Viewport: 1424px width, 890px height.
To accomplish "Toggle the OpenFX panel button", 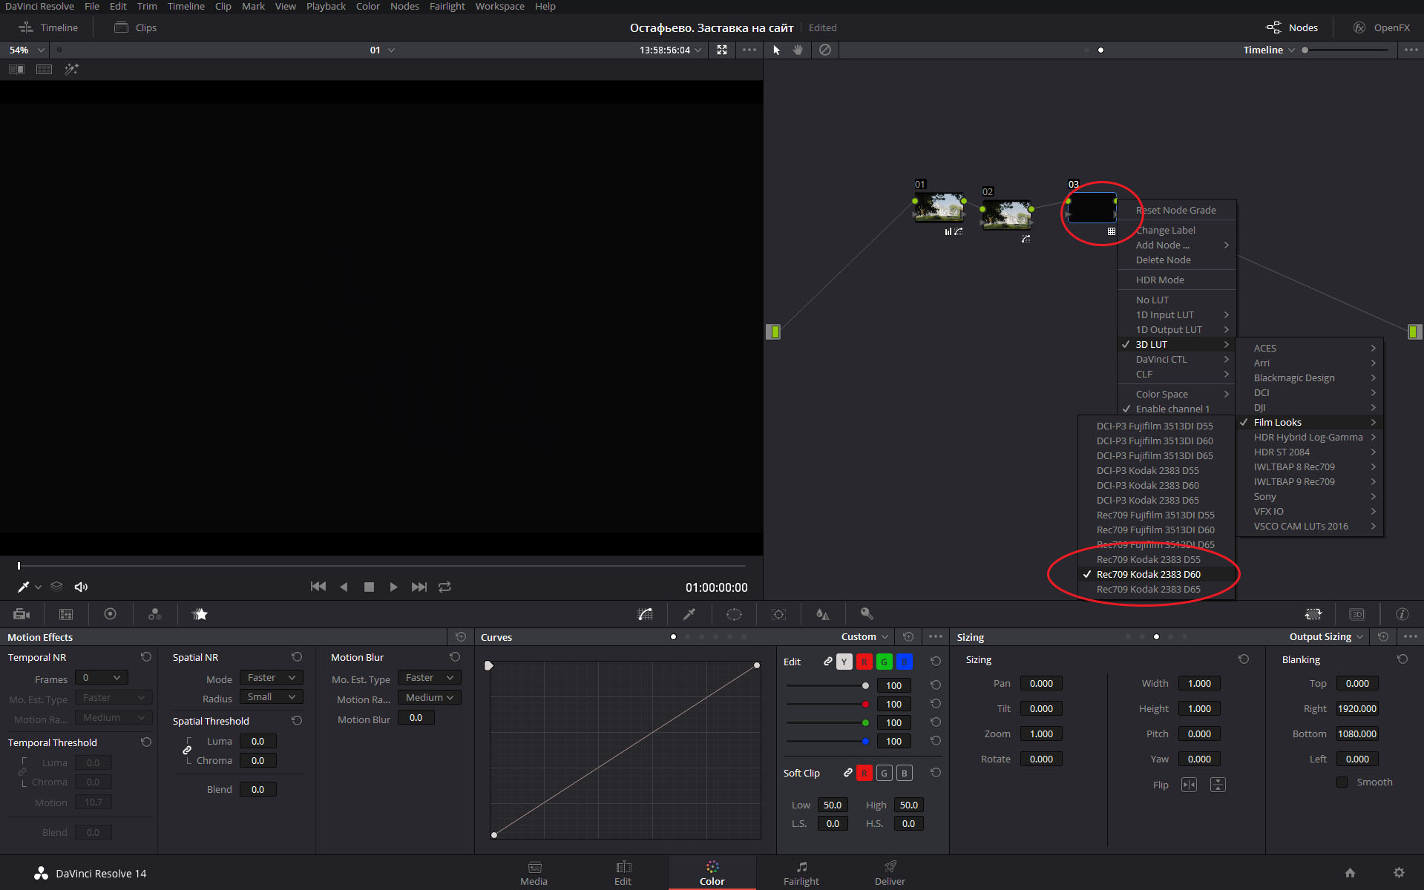I will [x=1381, y=27].
